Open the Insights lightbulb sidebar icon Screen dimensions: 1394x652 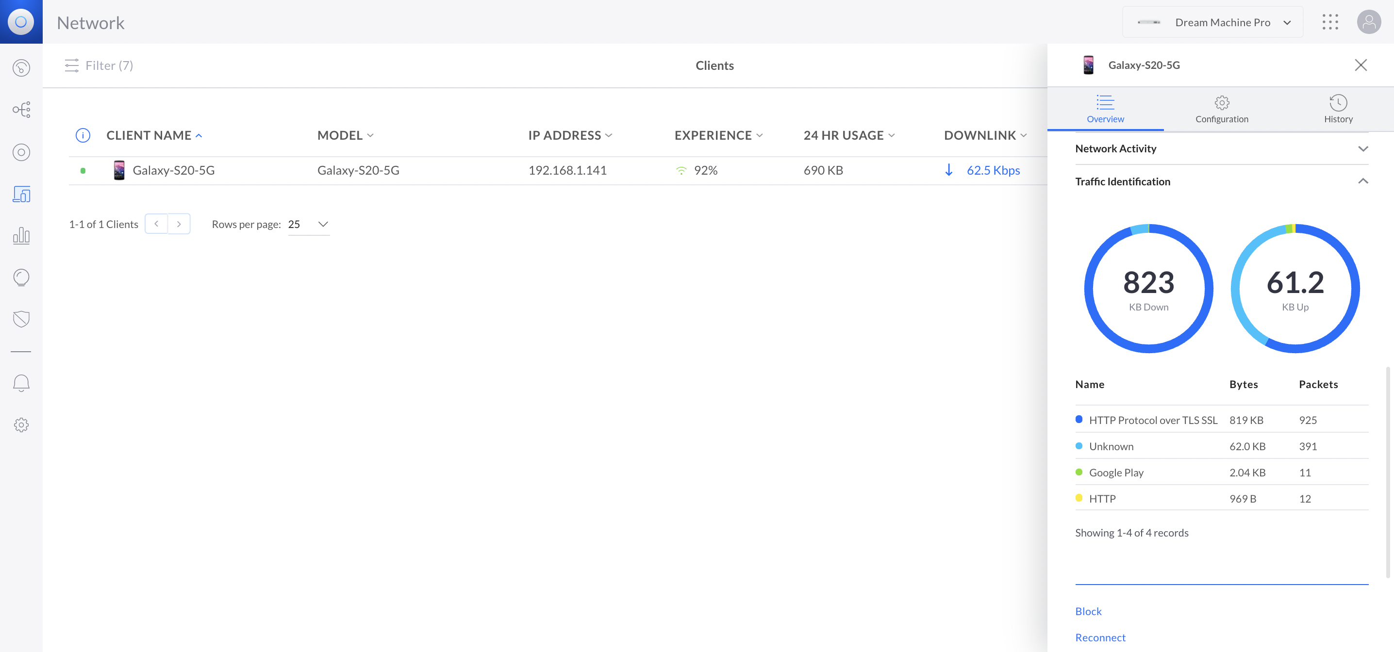point(21,277)
